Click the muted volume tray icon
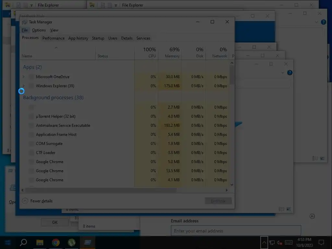This screenshot has width=332, height=249. coord(279,243)
